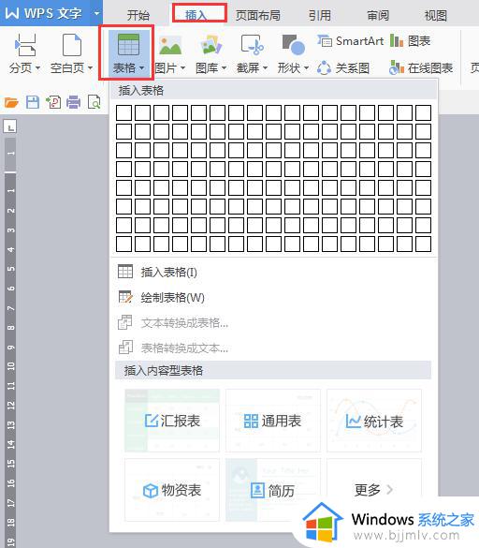
Task: Switch to the 开始 tab
Action: point(138,15)
